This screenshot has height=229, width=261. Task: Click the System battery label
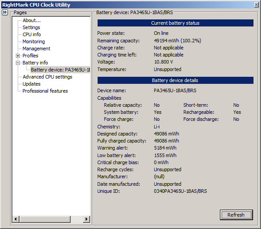tap(121, 112)
